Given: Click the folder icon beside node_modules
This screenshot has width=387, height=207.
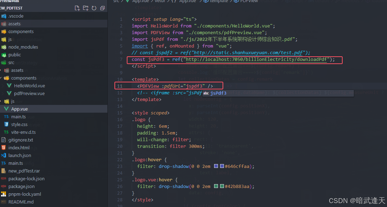Looking at the screenshot, I should [4, 47].
